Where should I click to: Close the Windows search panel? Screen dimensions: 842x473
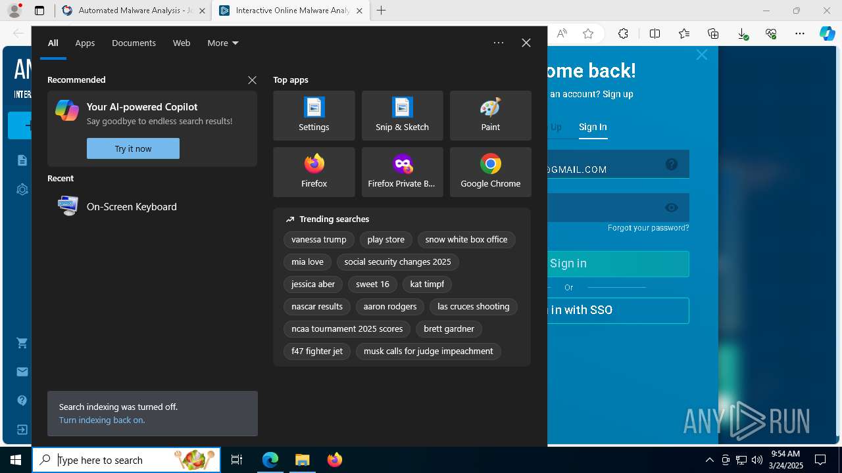526,43
